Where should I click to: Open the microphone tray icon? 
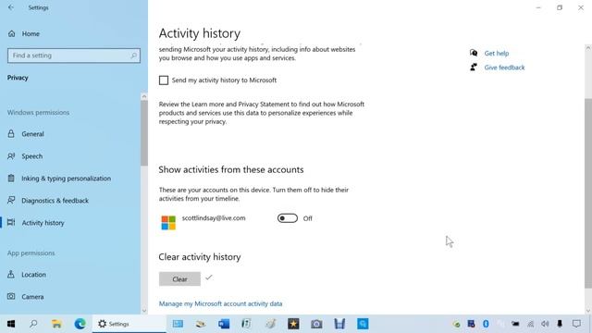pyautogui.click(x=560, y=324)
